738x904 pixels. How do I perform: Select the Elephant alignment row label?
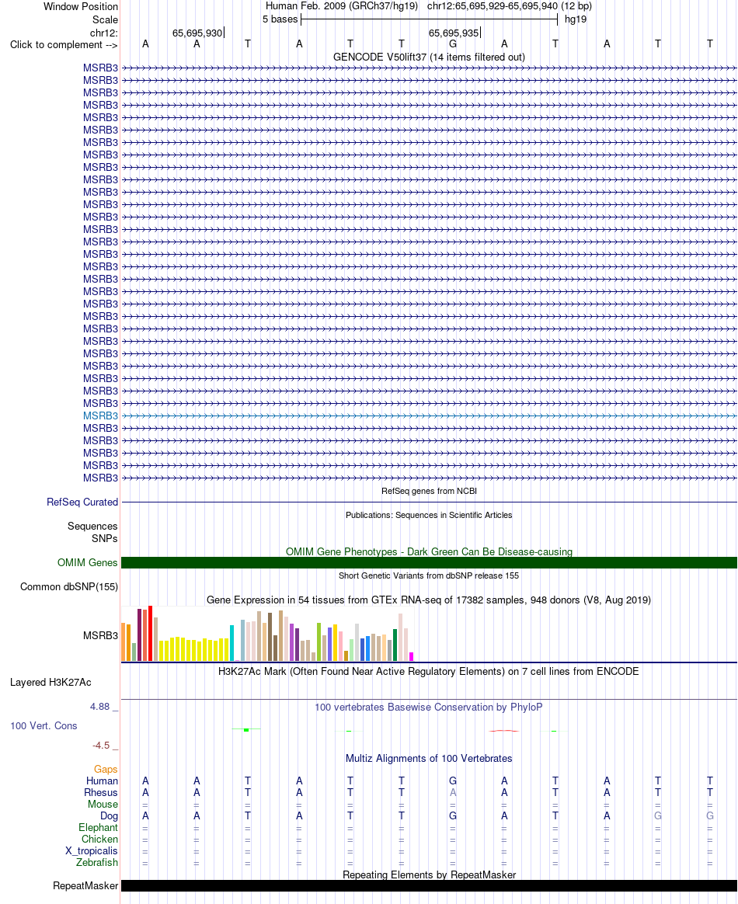(98, 828)
